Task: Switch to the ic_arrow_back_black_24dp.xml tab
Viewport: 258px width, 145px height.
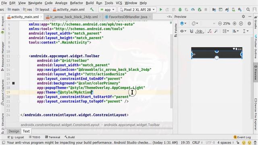Action: pos(73,17)
